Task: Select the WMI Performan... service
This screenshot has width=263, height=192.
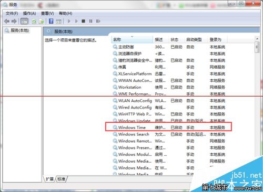Action: click(169, 94)
